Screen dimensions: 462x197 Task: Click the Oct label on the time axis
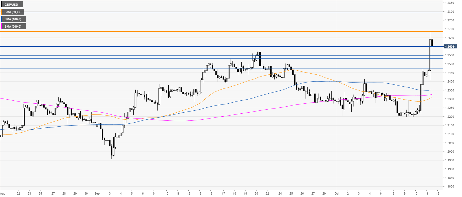pos(337,193)
